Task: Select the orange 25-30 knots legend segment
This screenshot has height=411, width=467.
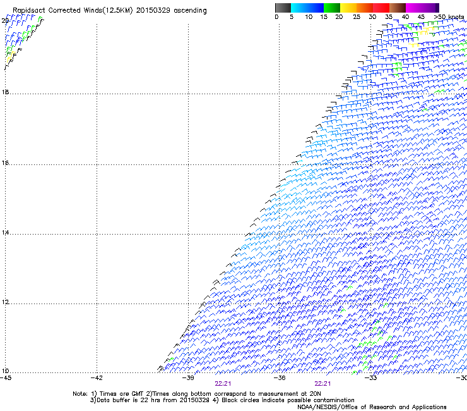Action: pyautogui.click(x=365, y=8)
